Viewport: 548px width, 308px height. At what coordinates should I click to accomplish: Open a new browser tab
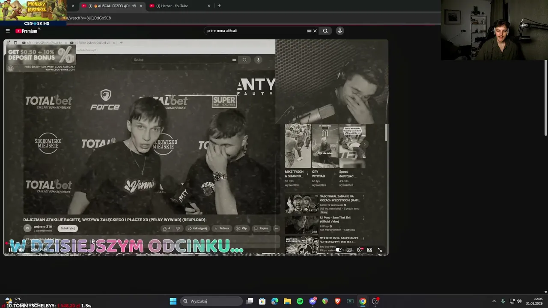point(219,6)
